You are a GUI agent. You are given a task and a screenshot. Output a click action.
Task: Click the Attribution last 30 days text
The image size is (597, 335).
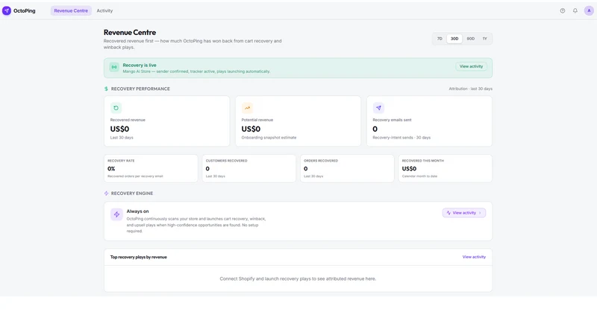pos(471,89)
